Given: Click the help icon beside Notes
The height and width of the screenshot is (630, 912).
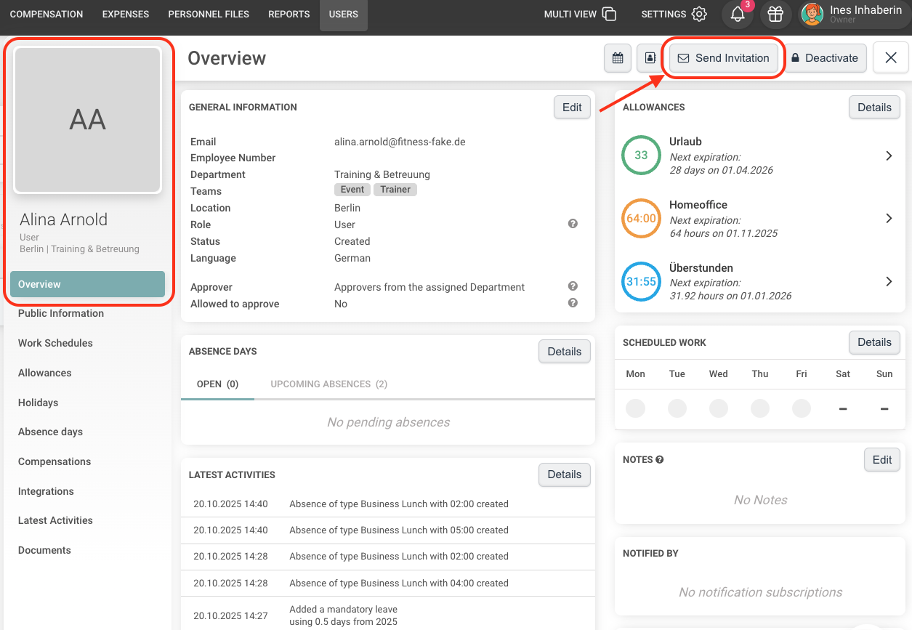Looking at the screenshot, I should 660,459.
